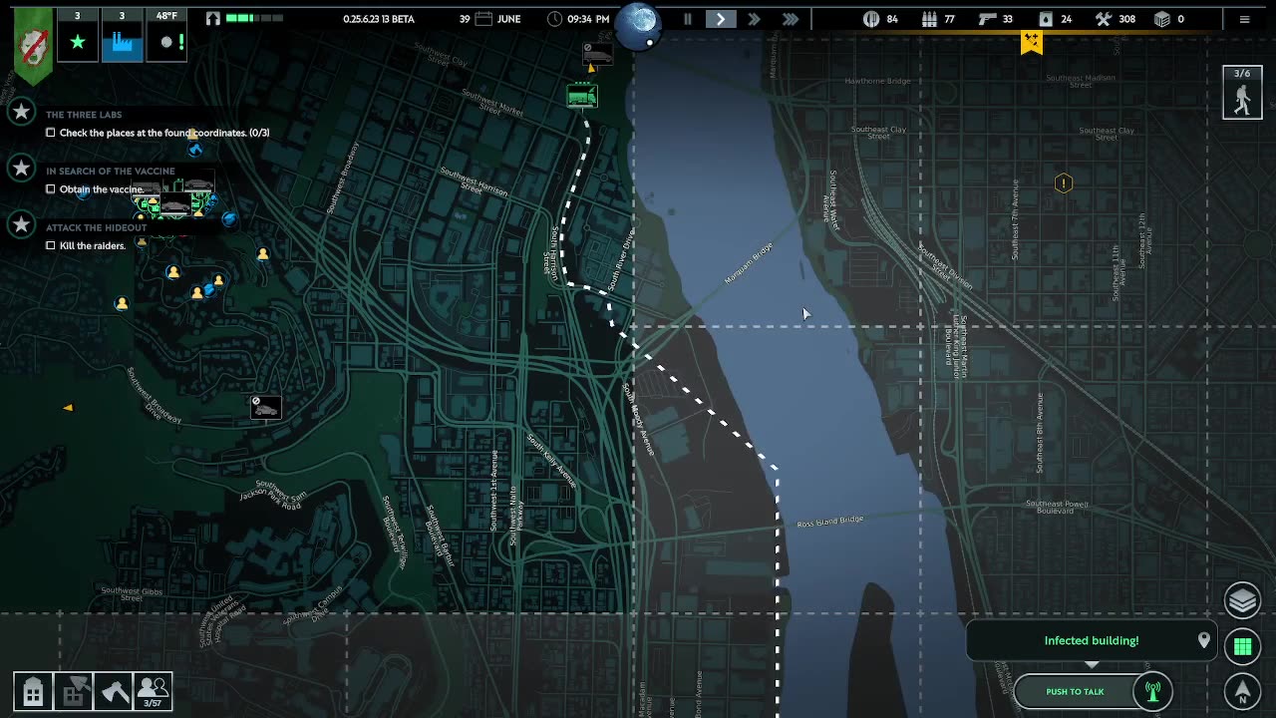Expand the notification arrow below alert
The width and height of the screenshot is (1276, 718).
[1092, 664]
